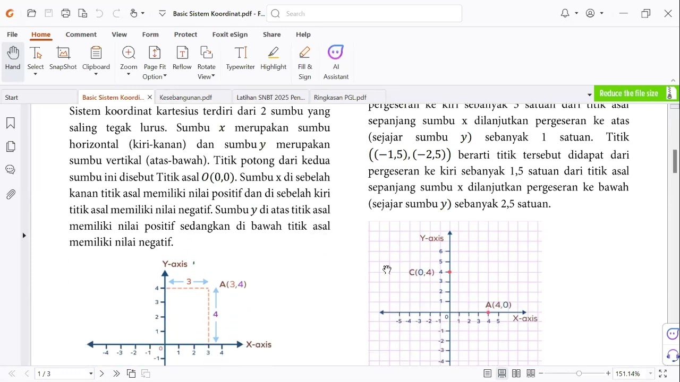Click the zoom slider handle
This screenshot has height=382, width=680.
click(x=579, y=374)
